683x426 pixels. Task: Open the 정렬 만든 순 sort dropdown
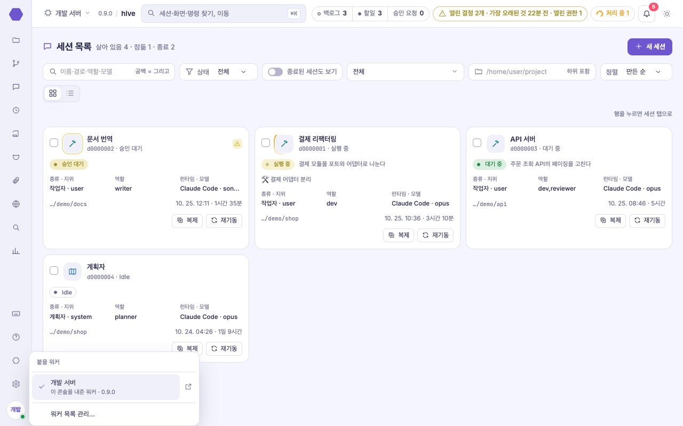pyautogui.click(x=636, y=72)
